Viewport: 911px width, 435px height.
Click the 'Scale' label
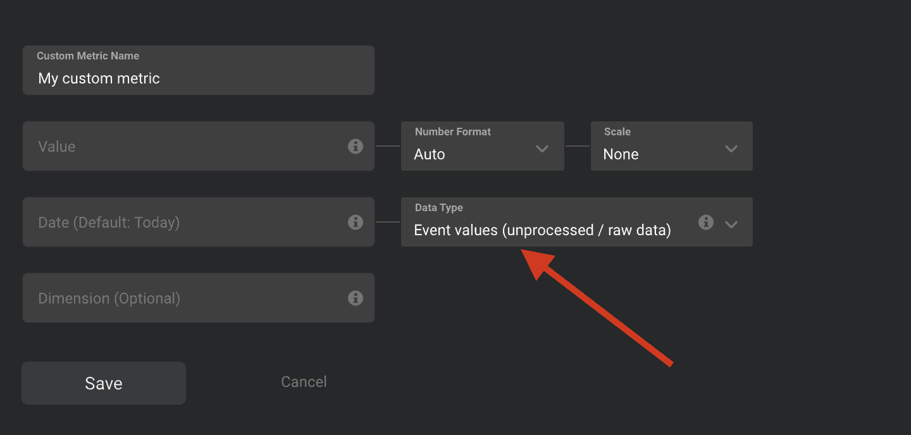click(617, 132)
